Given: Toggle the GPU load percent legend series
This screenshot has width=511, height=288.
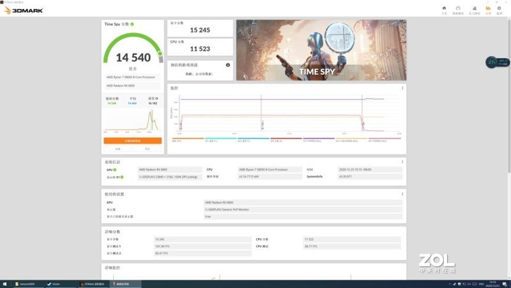Looking at the screenshot, I should 286,140.
